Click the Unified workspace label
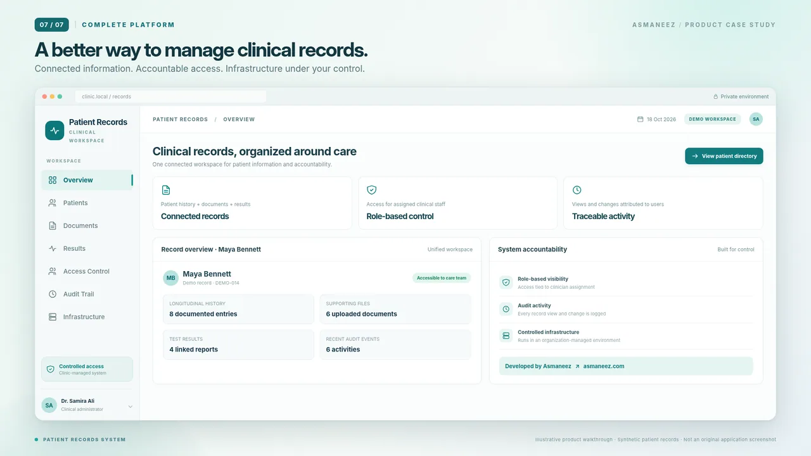 [450, 250]
